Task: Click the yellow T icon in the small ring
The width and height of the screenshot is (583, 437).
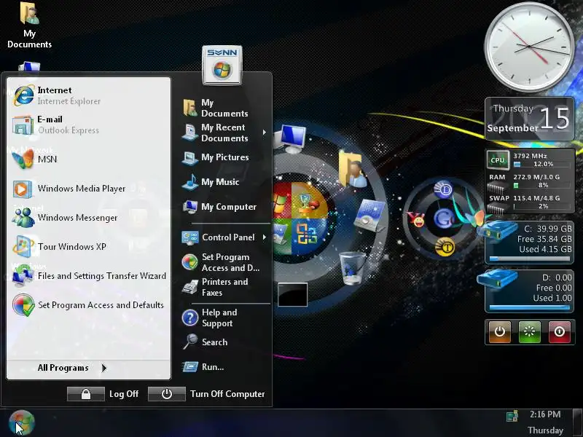Action: (x=445, y=247)
